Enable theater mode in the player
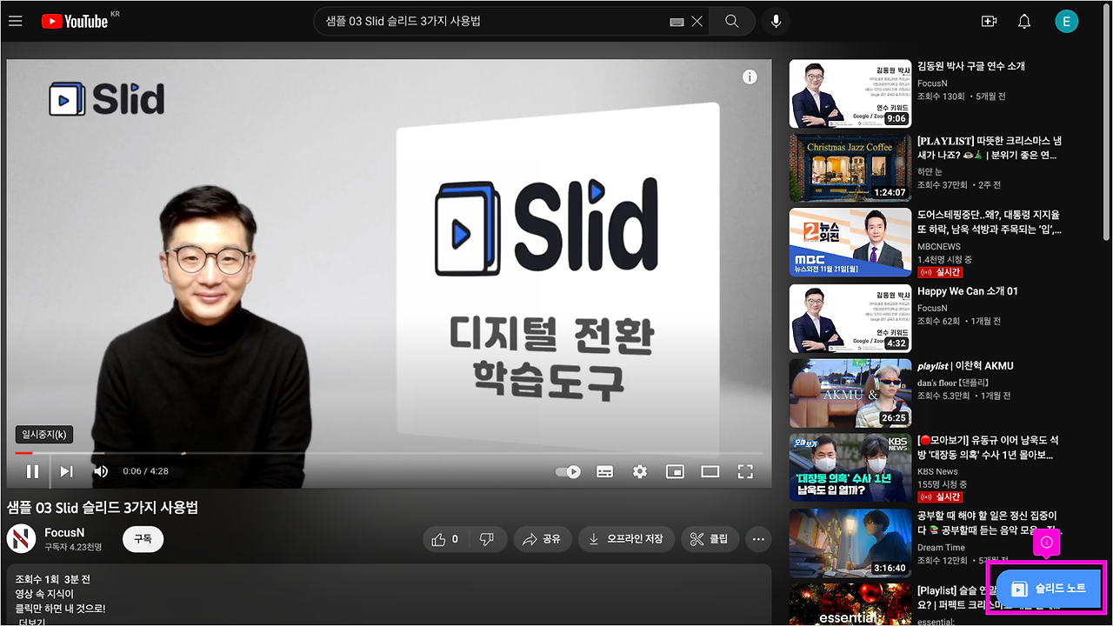1113x626 pixels. (710, 470)
